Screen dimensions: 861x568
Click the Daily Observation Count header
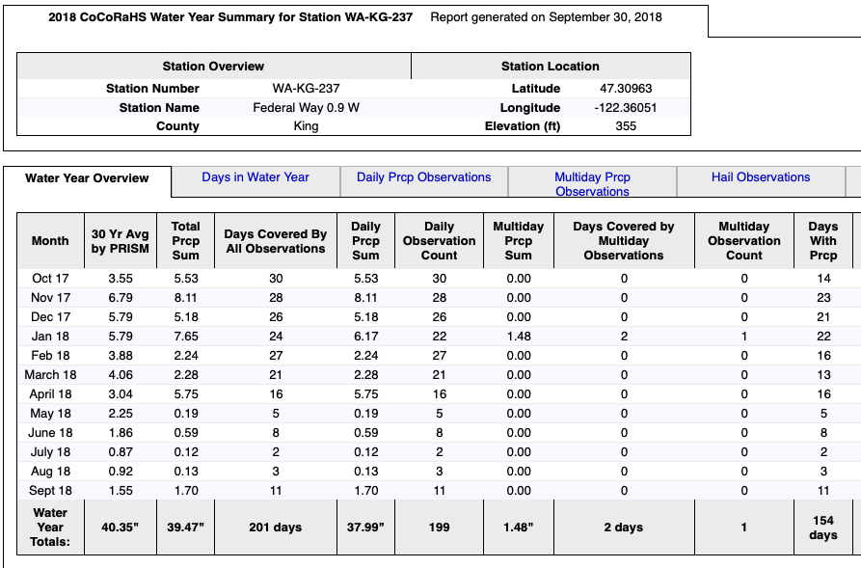click(x=440, y=240)
